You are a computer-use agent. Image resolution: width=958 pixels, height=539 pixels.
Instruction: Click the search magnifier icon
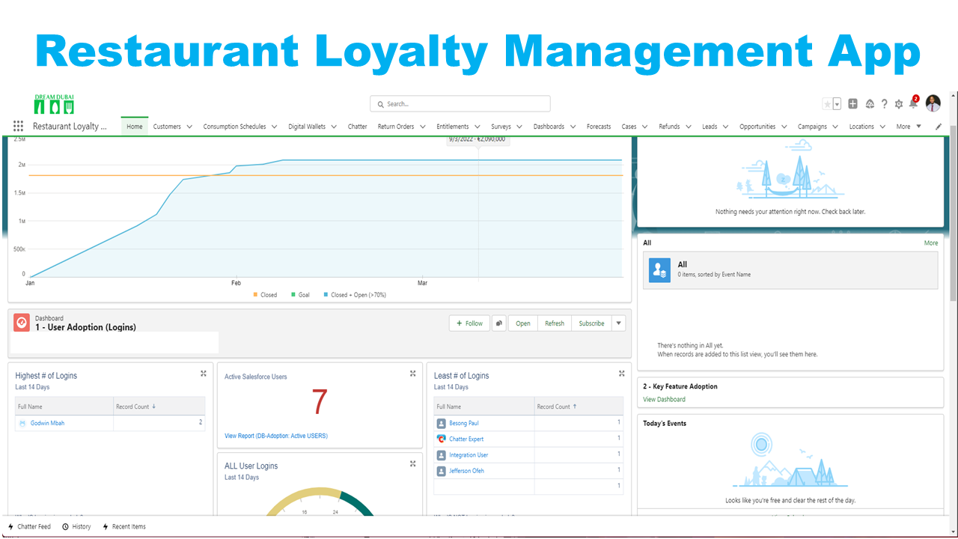(x=380, y=104)
